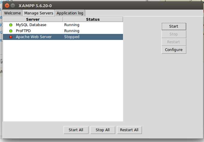Click the Status column header
204x142 pixels.
coord(93,20)
